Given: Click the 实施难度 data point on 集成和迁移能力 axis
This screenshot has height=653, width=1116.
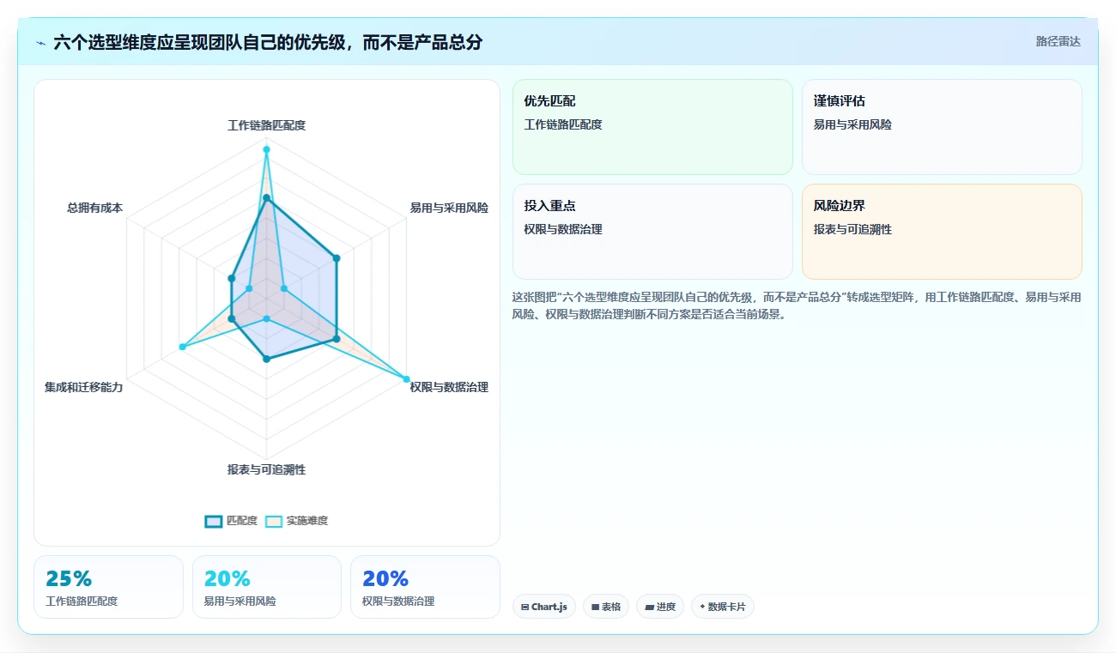Looking at the screenshot, I should click(x=182, y=347).
